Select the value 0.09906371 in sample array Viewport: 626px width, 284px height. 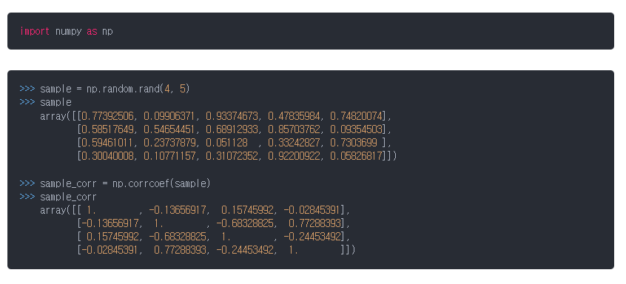(x=170, y=116)
